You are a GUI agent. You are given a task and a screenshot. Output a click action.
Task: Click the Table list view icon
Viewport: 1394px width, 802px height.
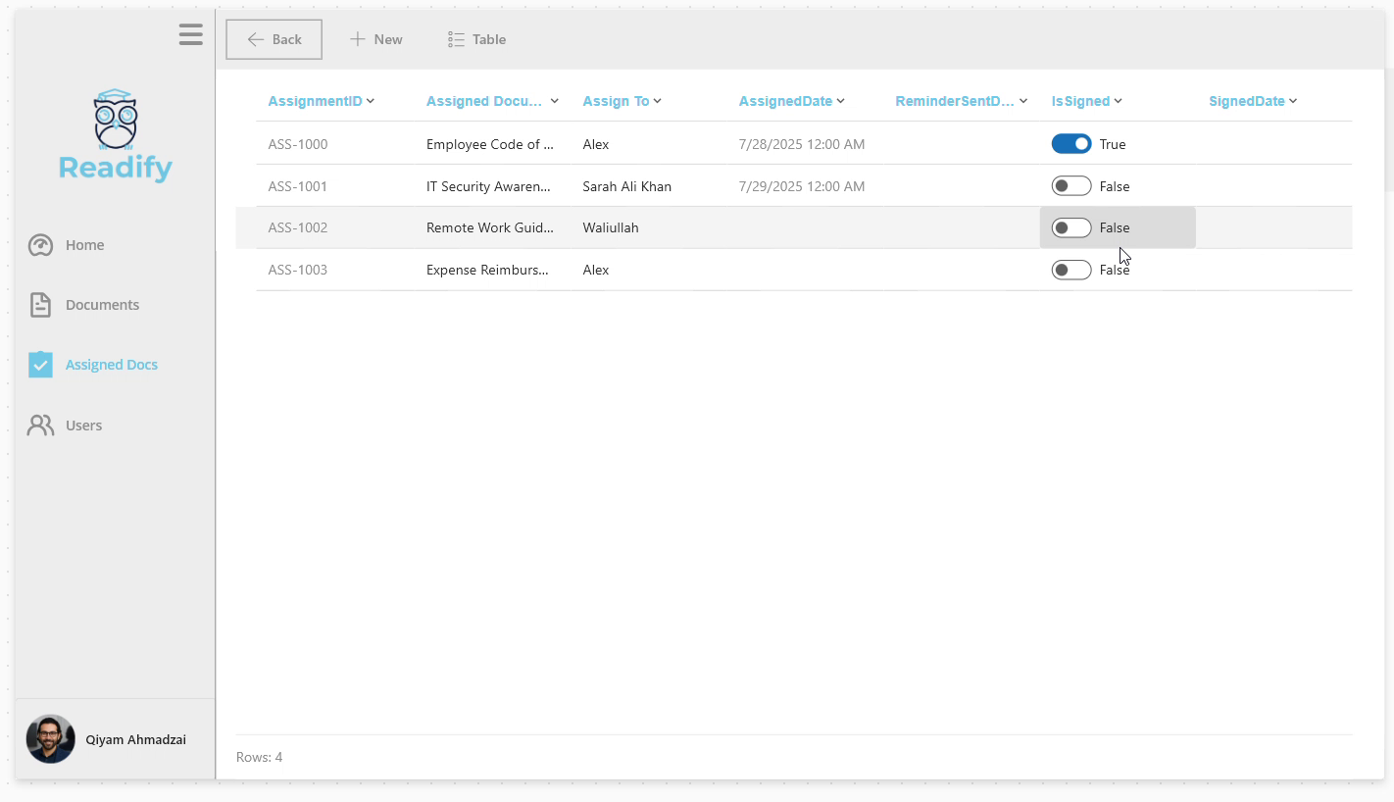(456, 39)
